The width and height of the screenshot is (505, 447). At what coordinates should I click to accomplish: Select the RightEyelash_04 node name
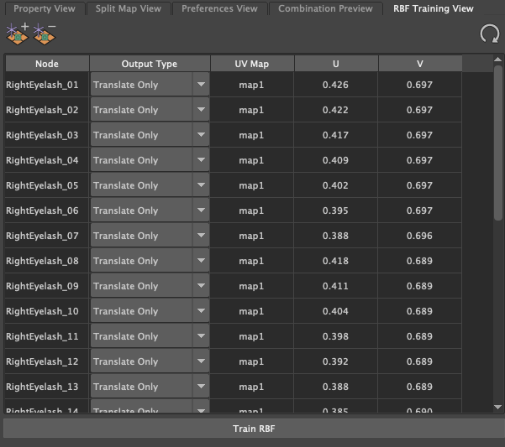[x=42, y=160]
